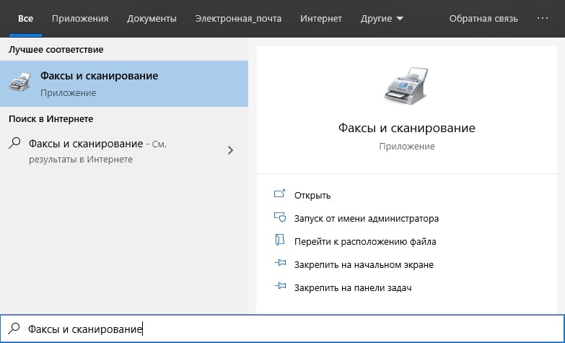Click the file location icon

280,241
